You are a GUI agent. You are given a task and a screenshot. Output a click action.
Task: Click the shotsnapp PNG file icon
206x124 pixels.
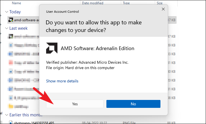click(x=11, y=122)
